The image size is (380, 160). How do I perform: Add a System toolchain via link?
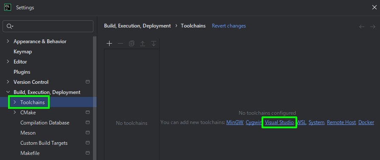[316, 122]
